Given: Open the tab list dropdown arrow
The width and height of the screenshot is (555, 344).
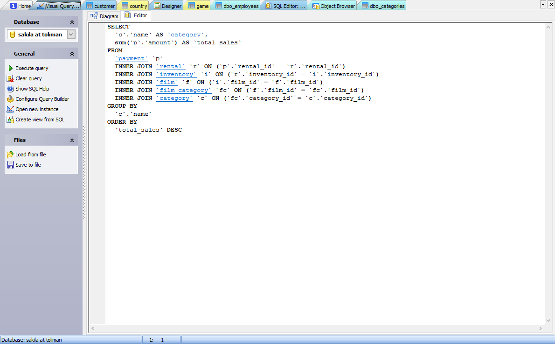Looking at the screenshot, I should [x=543, y=4].
